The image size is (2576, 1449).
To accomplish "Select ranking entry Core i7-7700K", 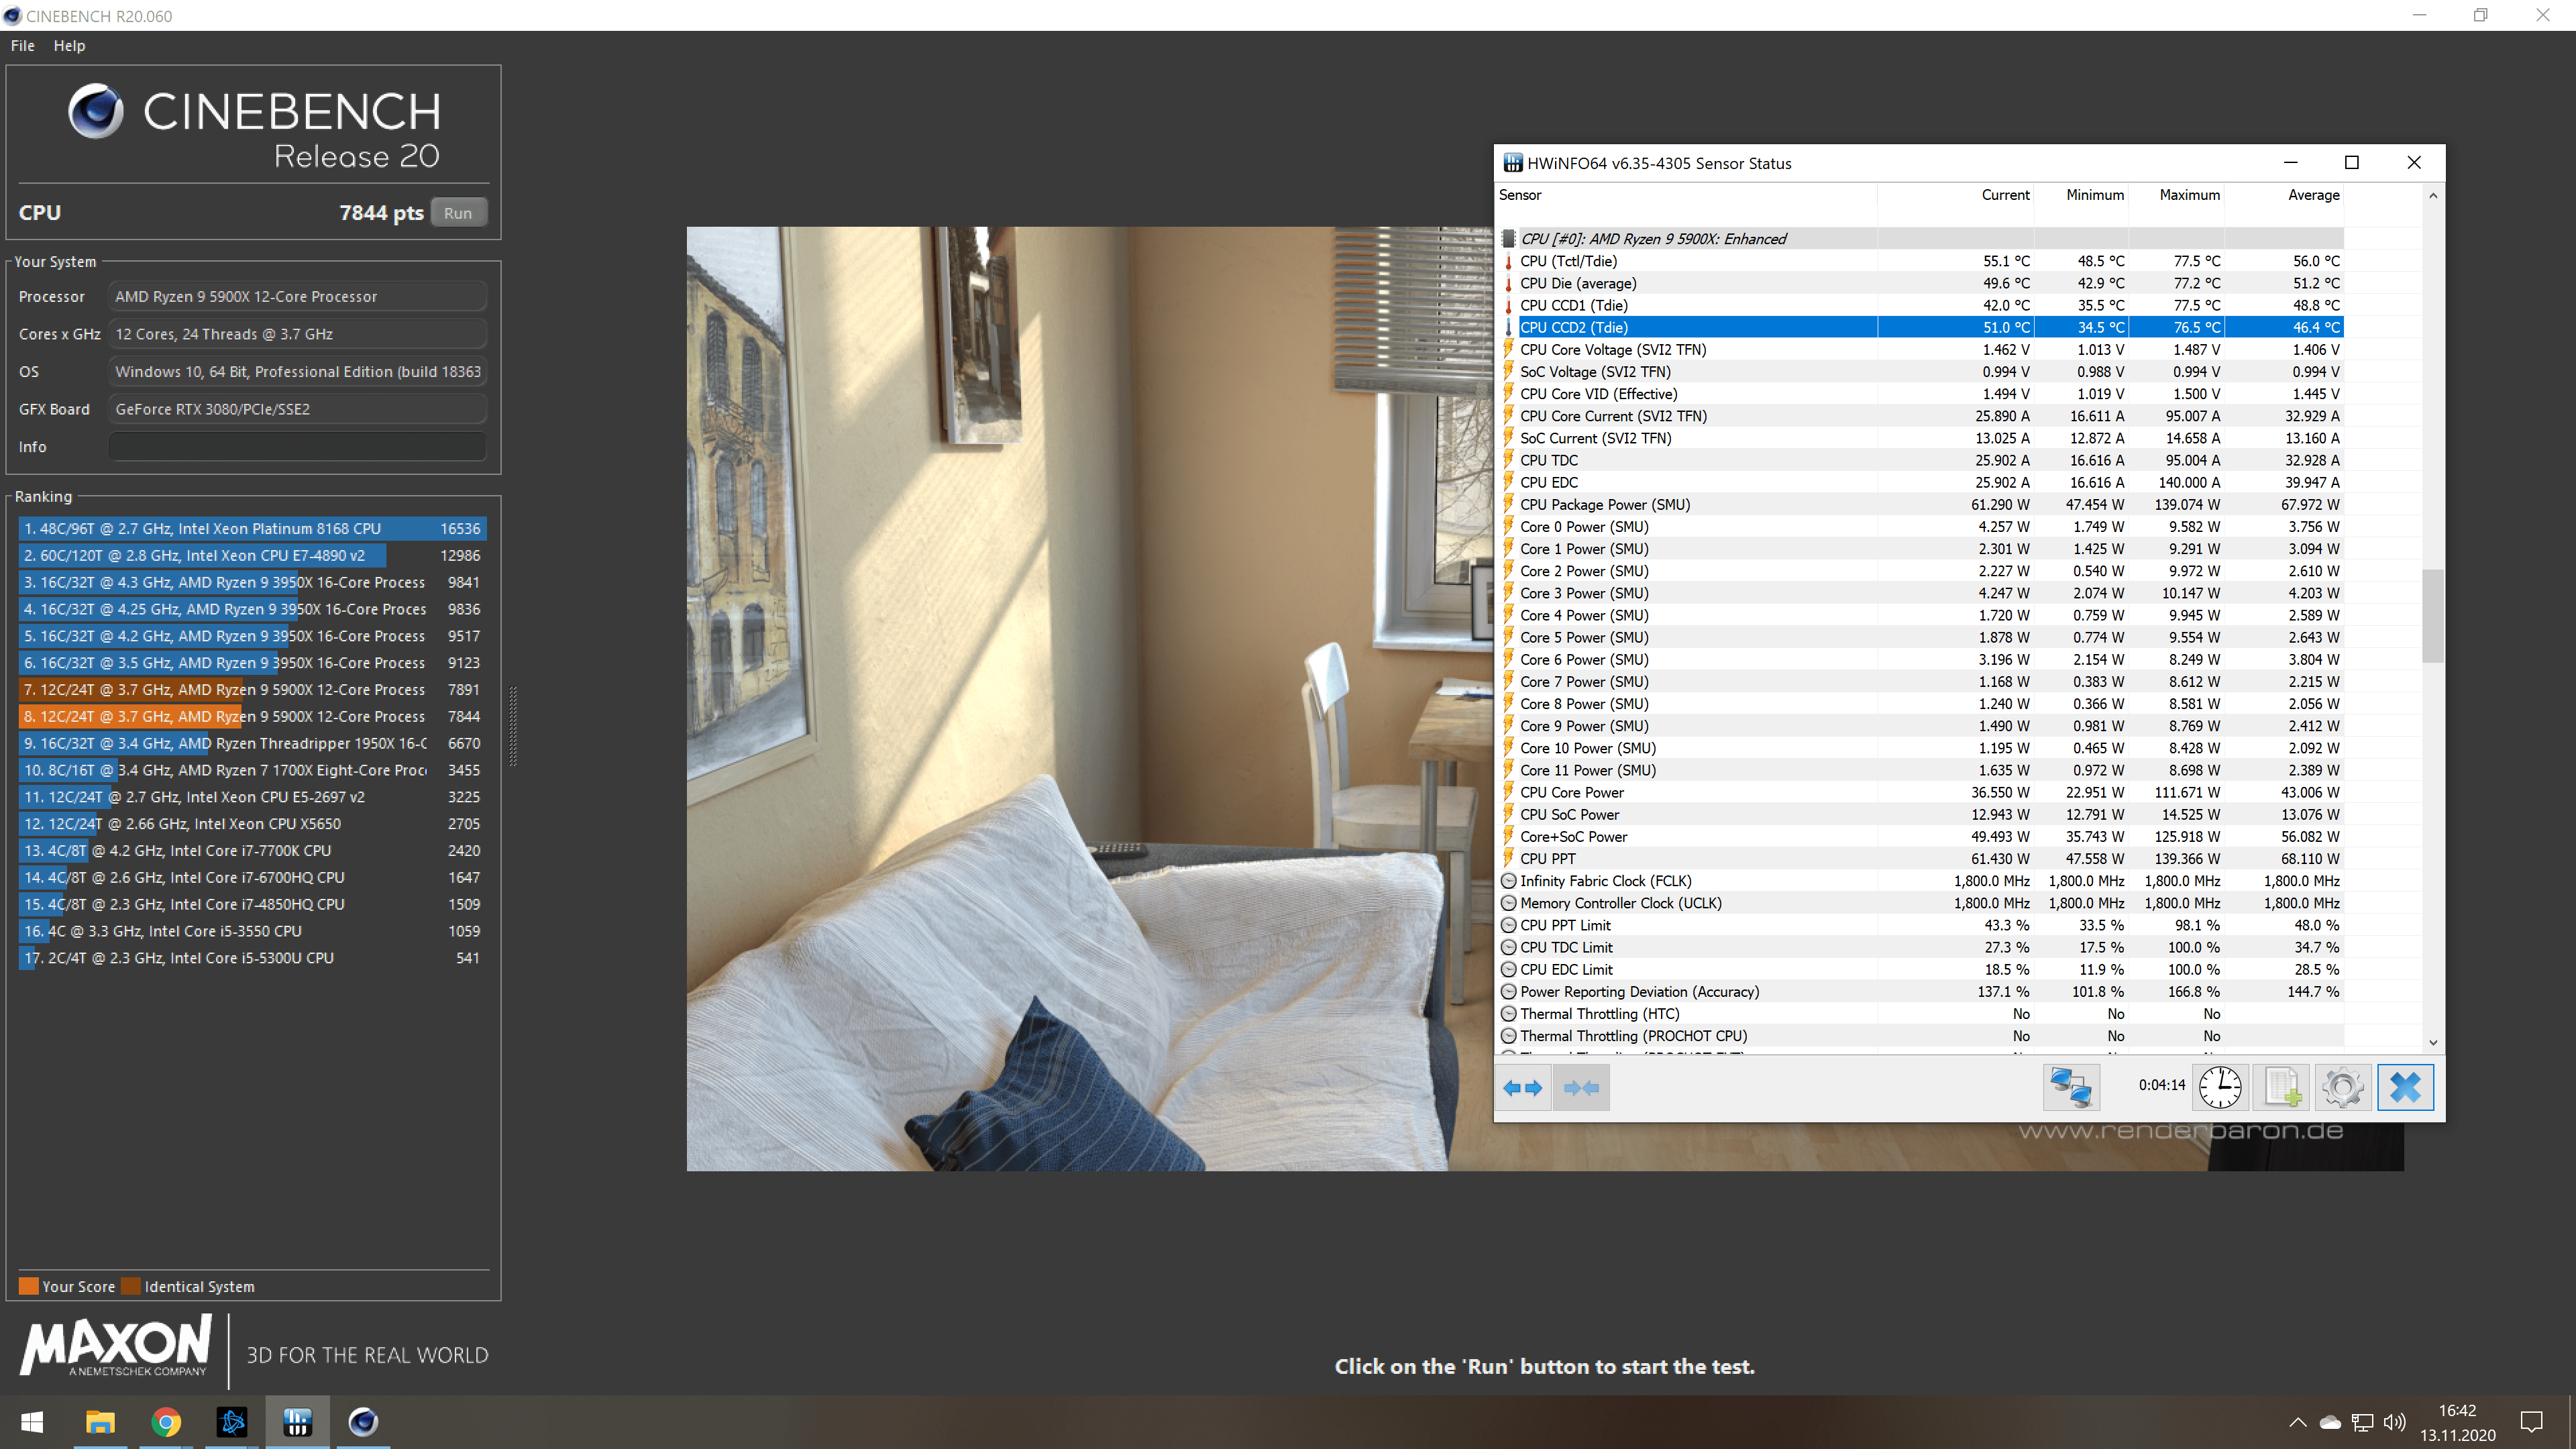I will [x=252, y=850].
